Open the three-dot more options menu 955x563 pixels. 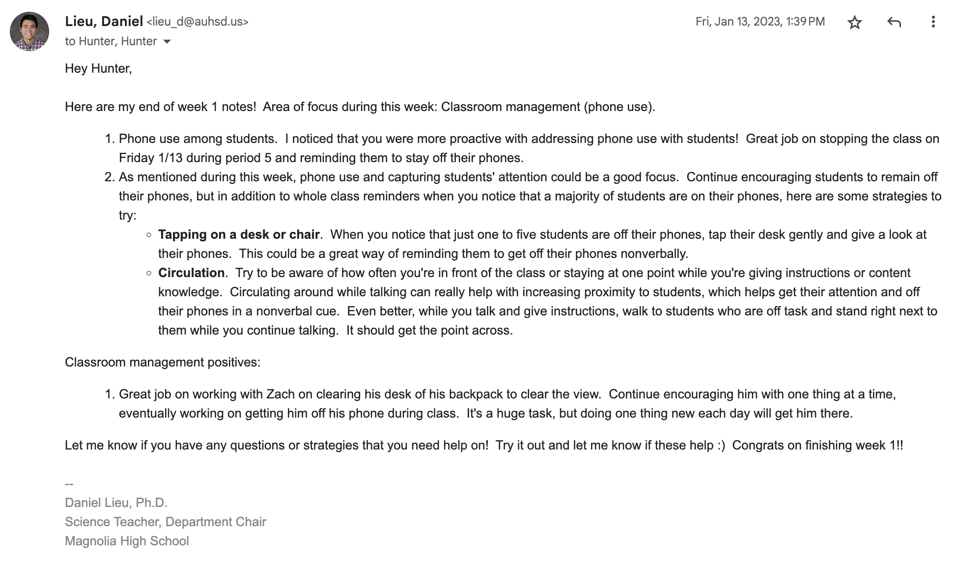(933, 22)
